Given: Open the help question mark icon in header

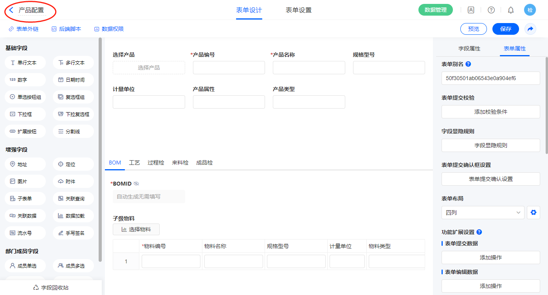Looking at the screenshot, I should click(491, 10).
